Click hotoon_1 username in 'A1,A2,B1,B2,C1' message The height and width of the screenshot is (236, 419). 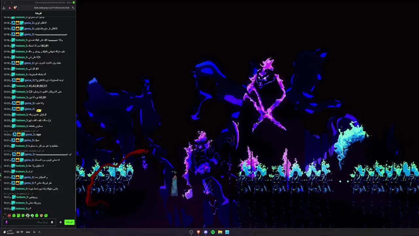click(22, 86)
